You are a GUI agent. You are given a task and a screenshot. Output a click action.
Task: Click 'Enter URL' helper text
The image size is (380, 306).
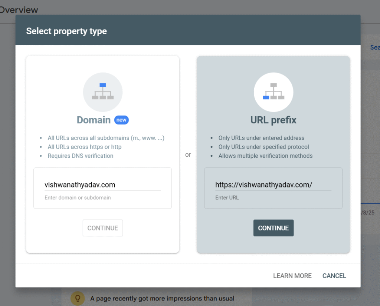click(227, 197)
